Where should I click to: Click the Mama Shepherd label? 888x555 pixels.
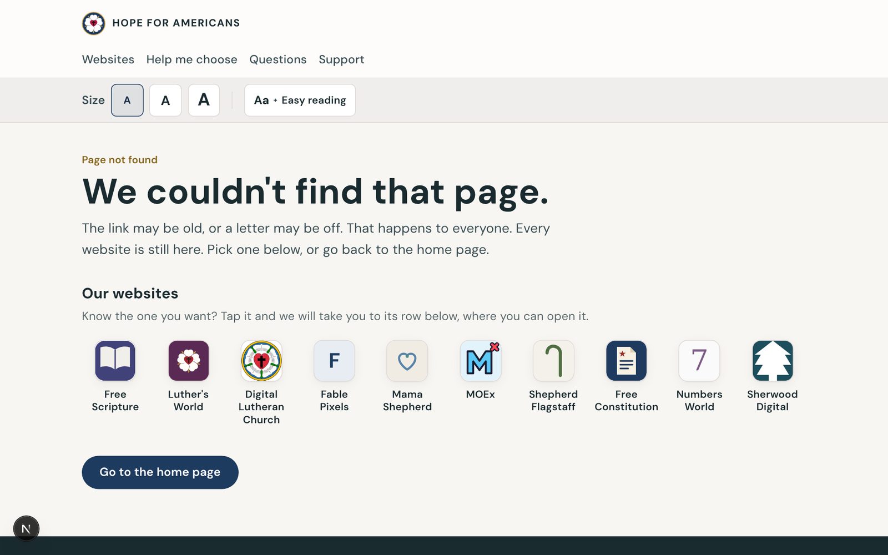407,401
